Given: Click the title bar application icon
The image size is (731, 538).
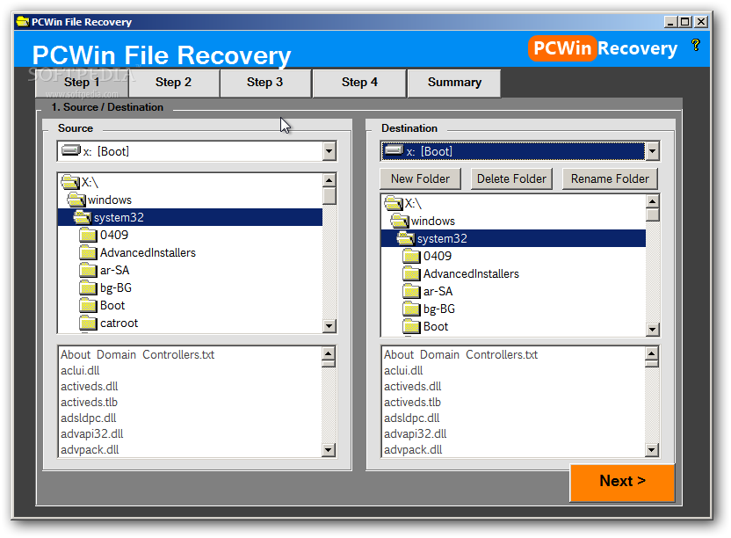Looking at the screenshot, I should [22, 21].
